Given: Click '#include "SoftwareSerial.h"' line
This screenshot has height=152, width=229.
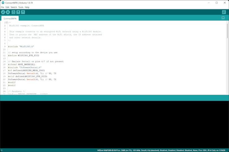Looking at the screenshot, I should click(x=25, y=67).
